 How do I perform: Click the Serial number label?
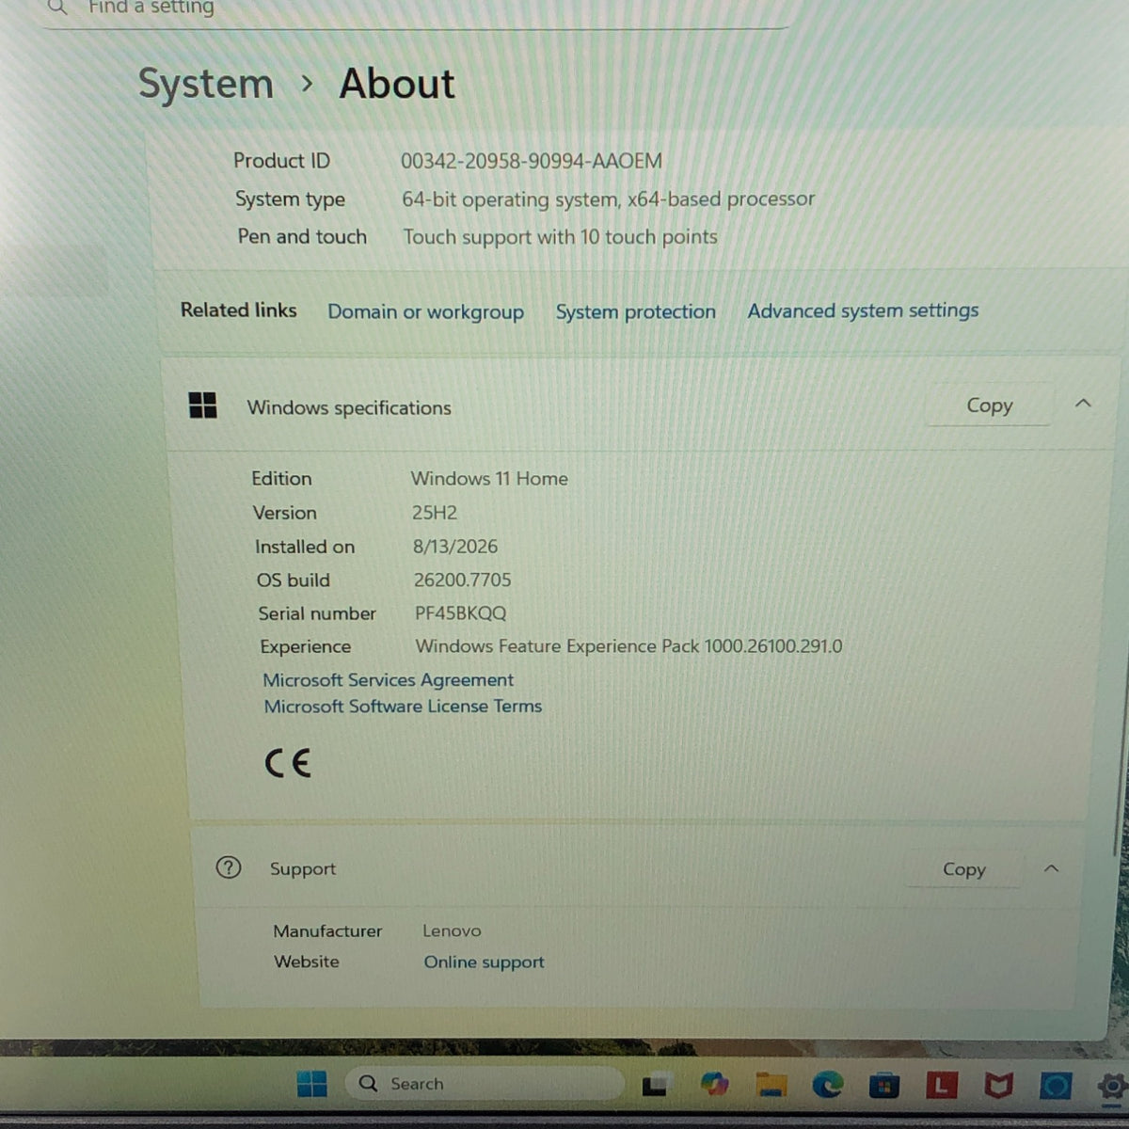click(317, 613)
